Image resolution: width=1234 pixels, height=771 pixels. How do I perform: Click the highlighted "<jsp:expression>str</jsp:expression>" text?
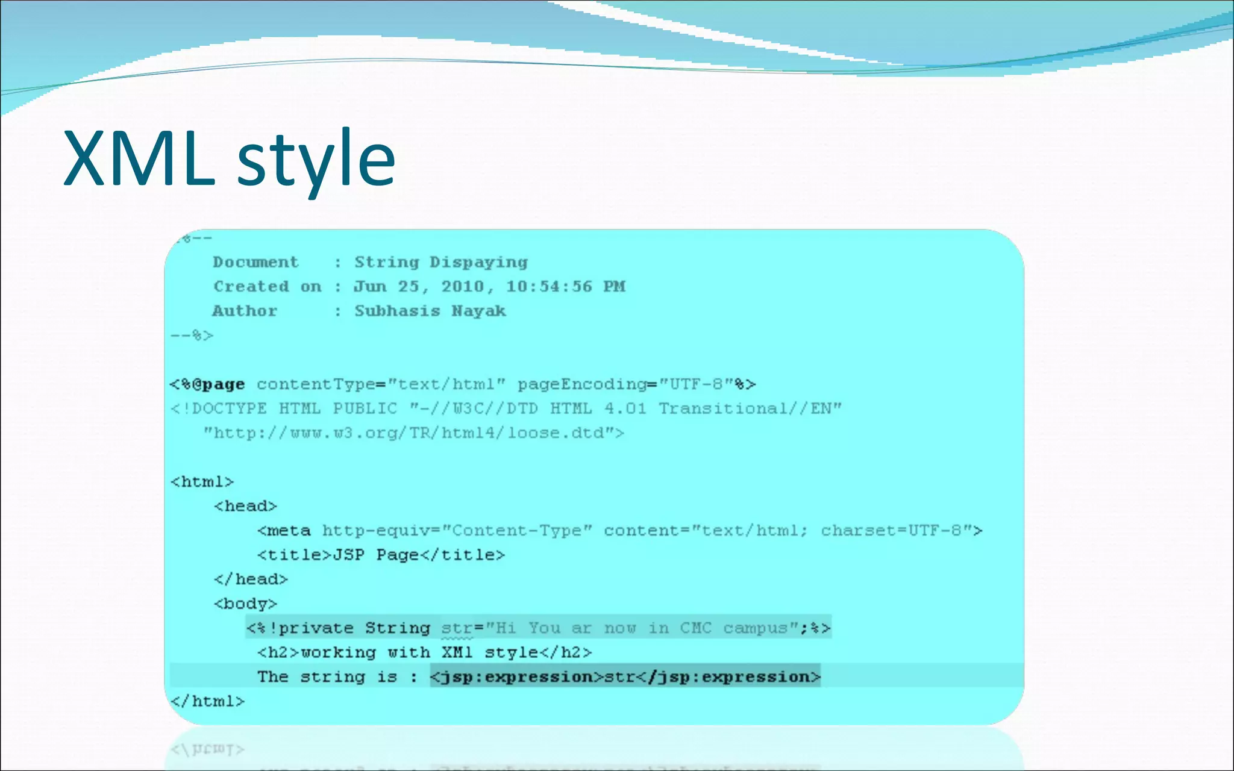click(x=625, y=676)
